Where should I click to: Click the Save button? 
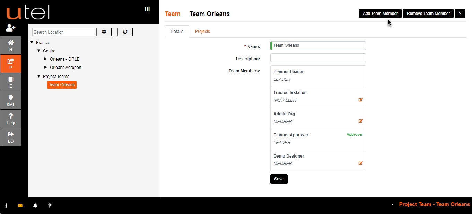coord(279,179)
